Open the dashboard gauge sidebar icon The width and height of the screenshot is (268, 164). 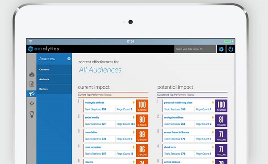32,74
